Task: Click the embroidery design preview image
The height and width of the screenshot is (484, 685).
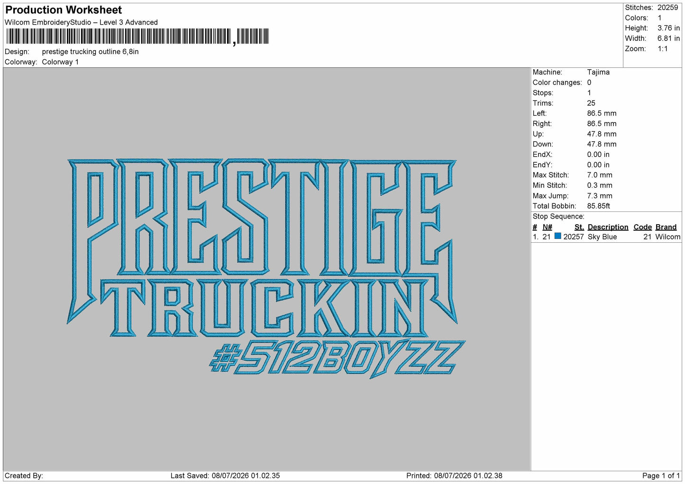Action: pos(266,269)
